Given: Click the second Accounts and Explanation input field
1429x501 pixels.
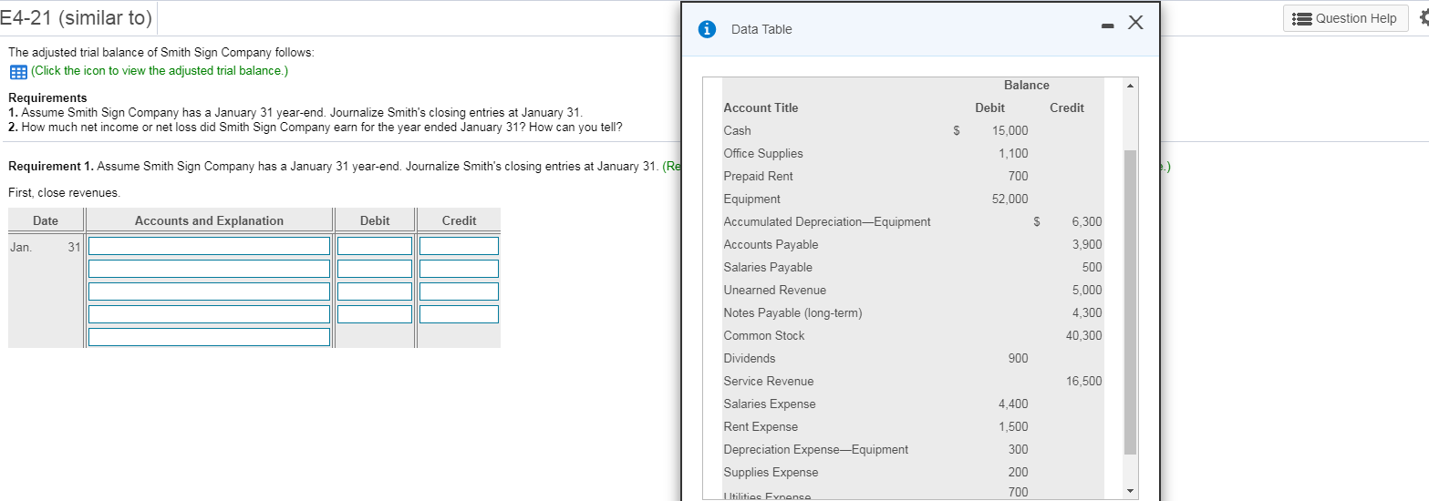Looking at the screenshot, I should coord(209,269).
